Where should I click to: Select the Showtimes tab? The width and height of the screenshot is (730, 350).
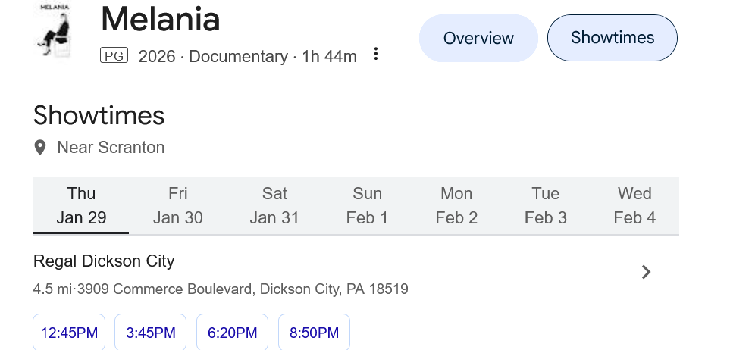click(x=612, y=38)
